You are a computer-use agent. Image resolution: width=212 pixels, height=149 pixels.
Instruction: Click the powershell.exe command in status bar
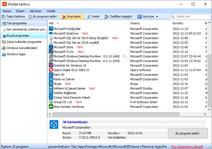tap(108, 147)
